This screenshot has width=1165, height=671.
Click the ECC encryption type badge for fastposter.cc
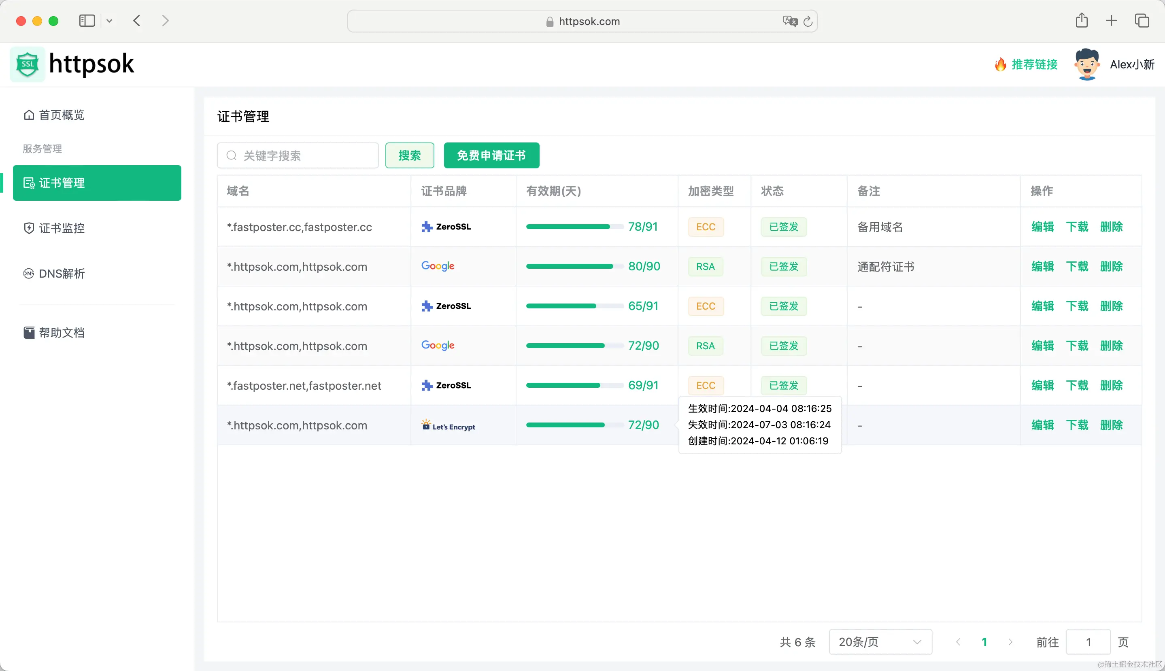click(705, 227)
